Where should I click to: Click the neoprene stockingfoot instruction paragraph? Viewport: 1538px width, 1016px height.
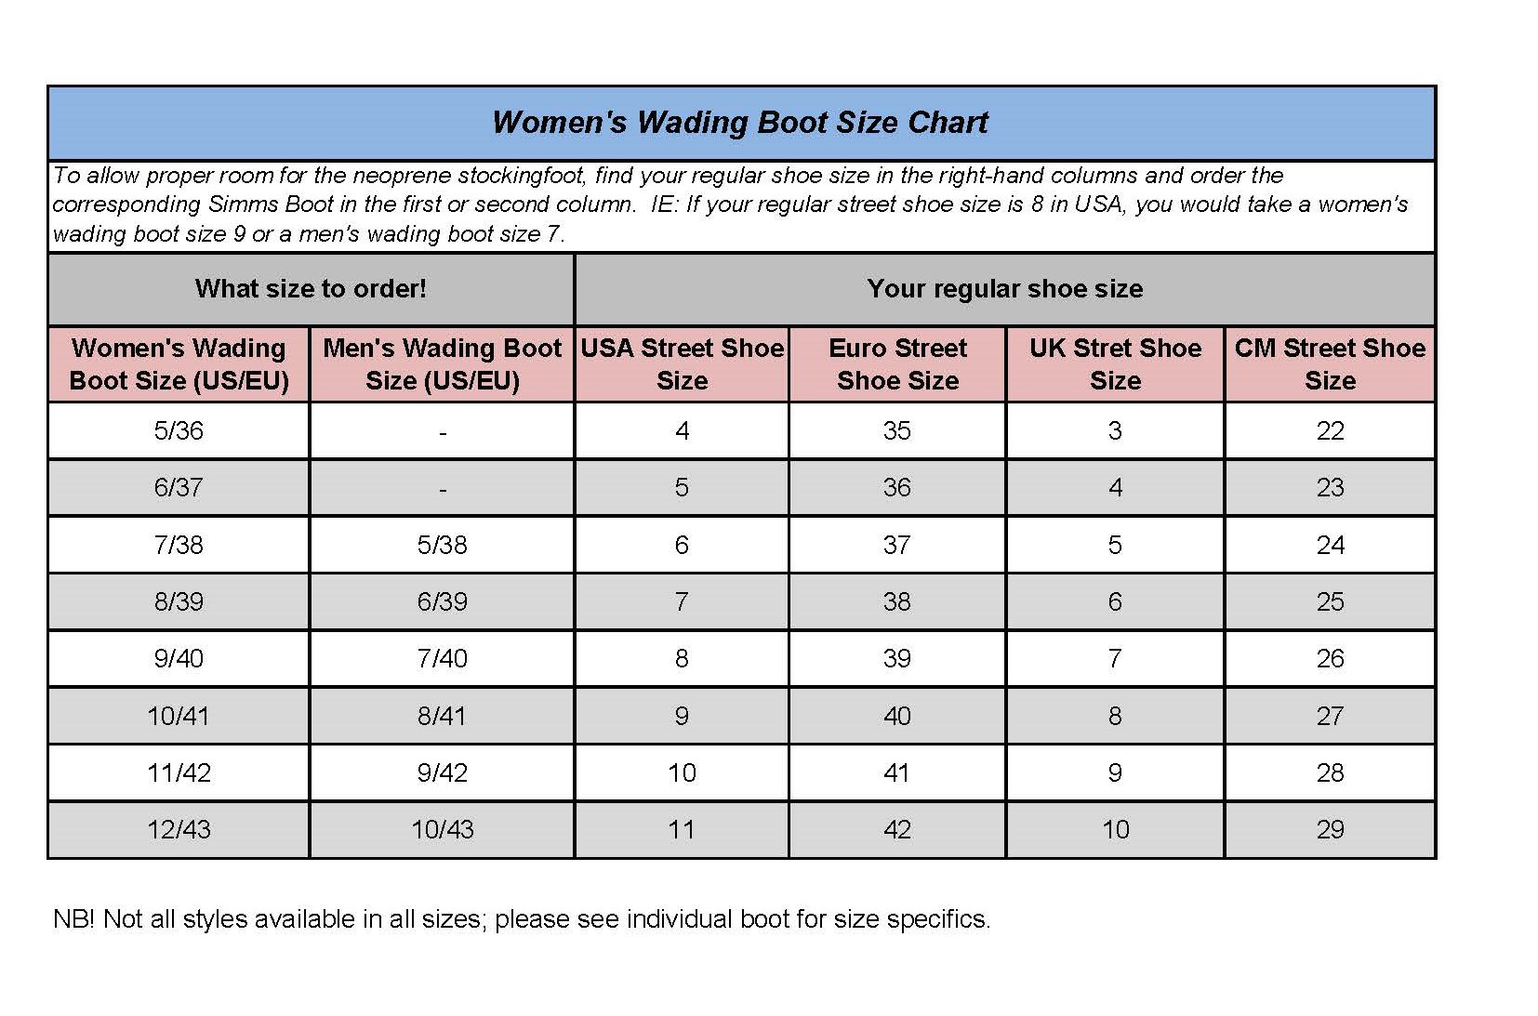(x=731, y=205)
